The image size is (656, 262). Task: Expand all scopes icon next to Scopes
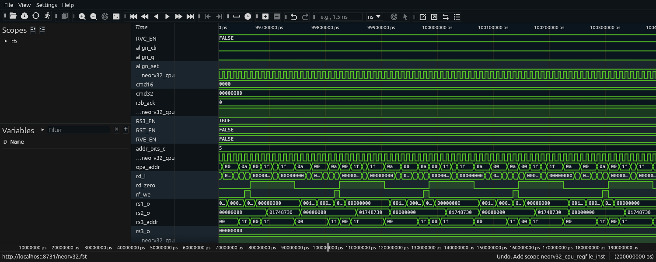33,30
